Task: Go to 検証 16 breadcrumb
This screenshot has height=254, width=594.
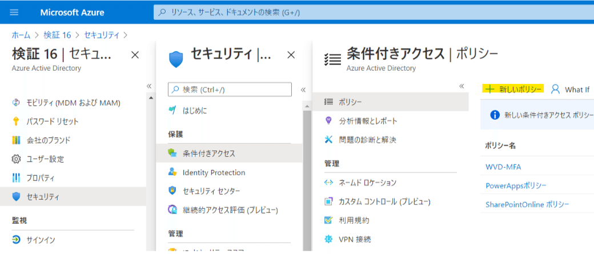Action: click(x=57, y=35)
